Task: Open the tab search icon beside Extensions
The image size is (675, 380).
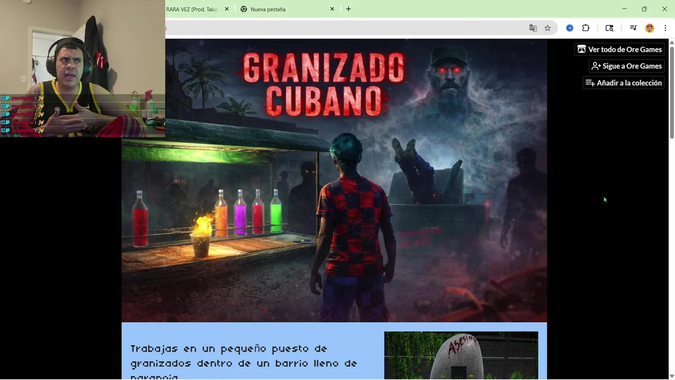Action: pos(609,28)
